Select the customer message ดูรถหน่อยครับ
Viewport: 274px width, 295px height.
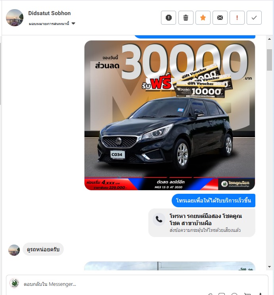(43, 249)
